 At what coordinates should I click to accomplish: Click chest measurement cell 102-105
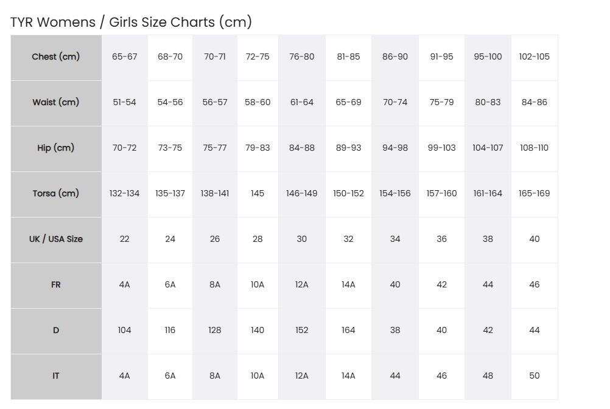[x=534, y=58]
